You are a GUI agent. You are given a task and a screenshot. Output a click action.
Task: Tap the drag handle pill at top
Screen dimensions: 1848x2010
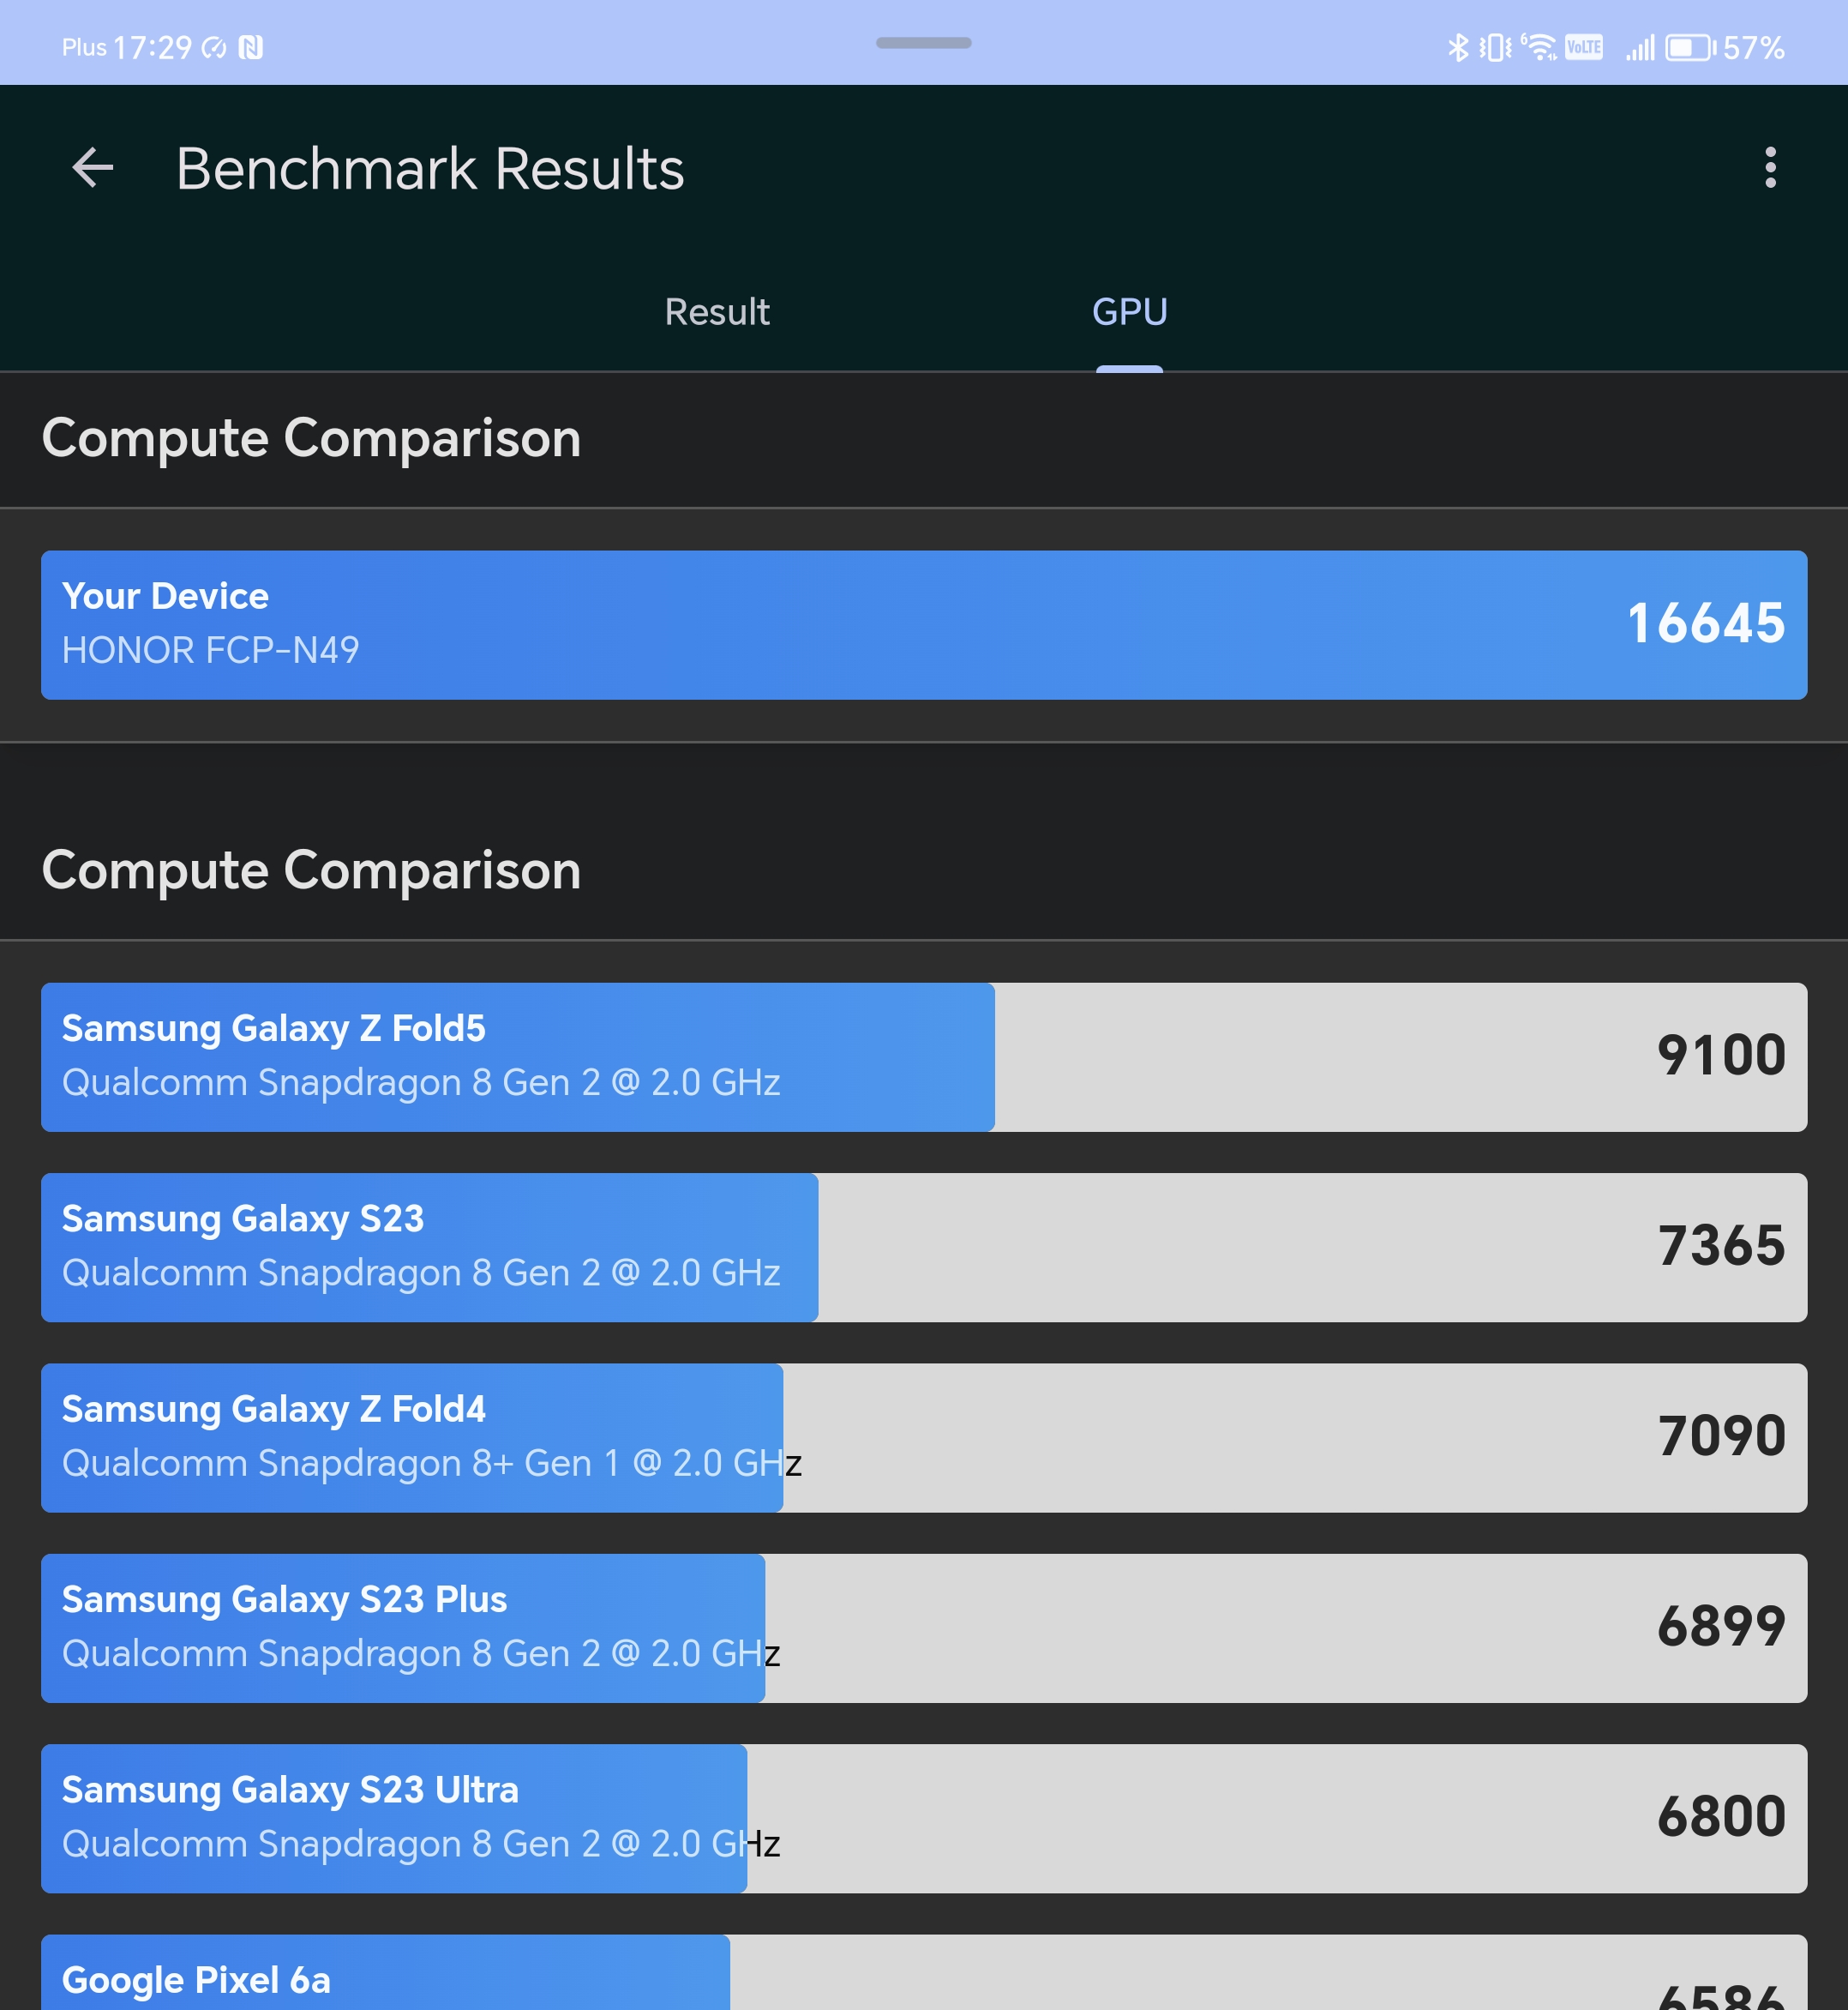click(x=923, y=43)
